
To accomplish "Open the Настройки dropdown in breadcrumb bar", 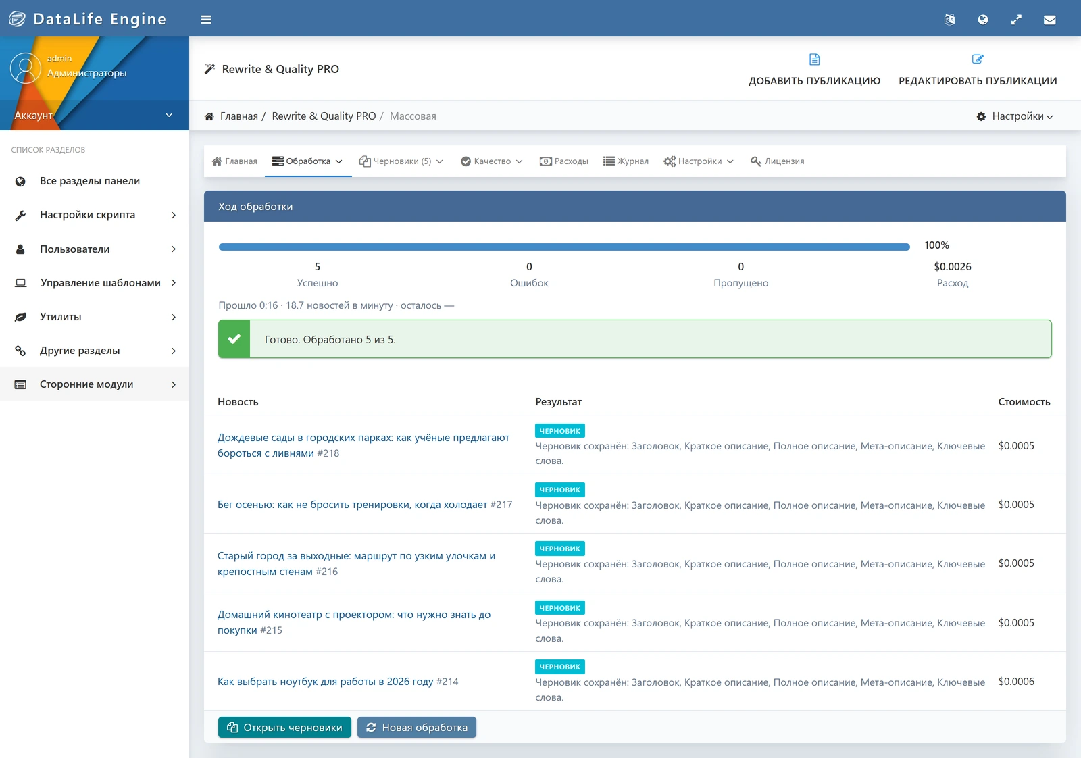I will [x=1015, y=116].
